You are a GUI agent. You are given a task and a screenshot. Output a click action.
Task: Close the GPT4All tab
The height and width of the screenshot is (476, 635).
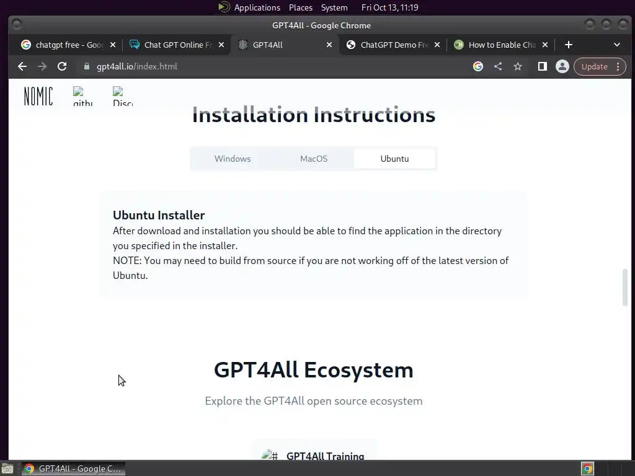pos(329,45)
